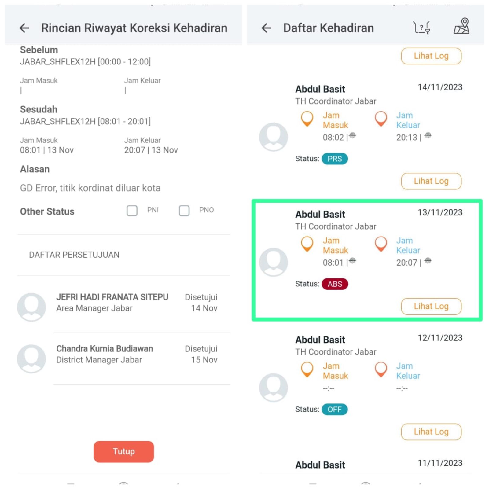Tap the red ABS status badge
The image size is (489, 489).
[335, 284]
